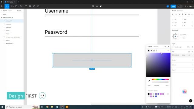
Task: Add an export setting with plus
Action: coord(192,70)
